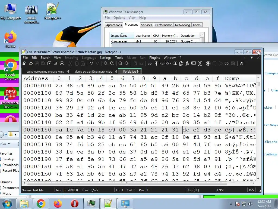Print the document with the printer icon
Viewport: 278px width, 209px height.
(62, 63)
